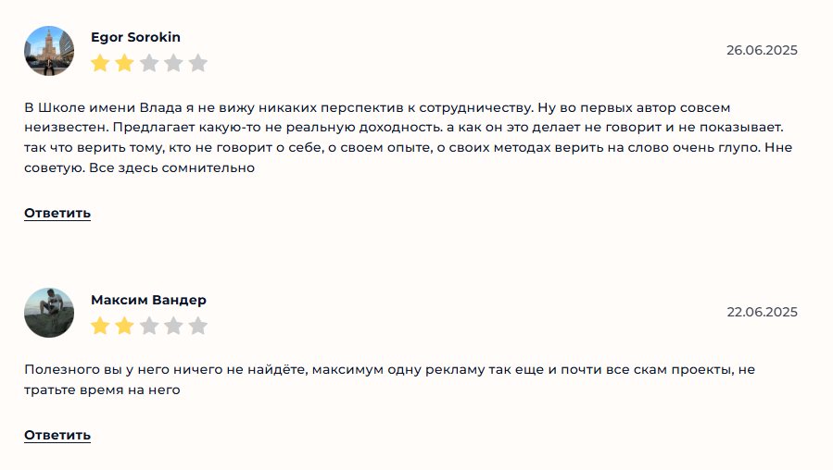The height and width of the screenshot is (470, 833).
Task: Click the first star in Максим Вандер's rating
Action: pos(100,326)
